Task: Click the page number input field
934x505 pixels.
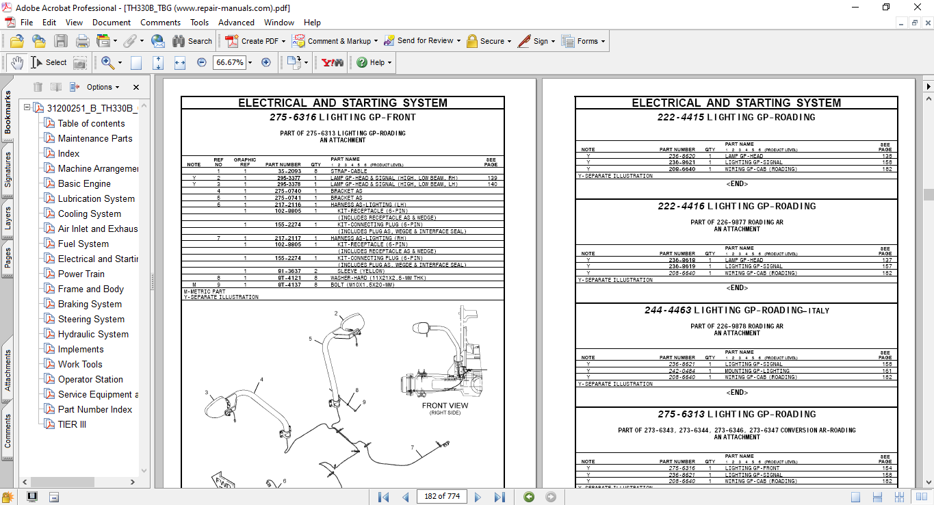Action: pyautogui.click(x=441, y=497)
